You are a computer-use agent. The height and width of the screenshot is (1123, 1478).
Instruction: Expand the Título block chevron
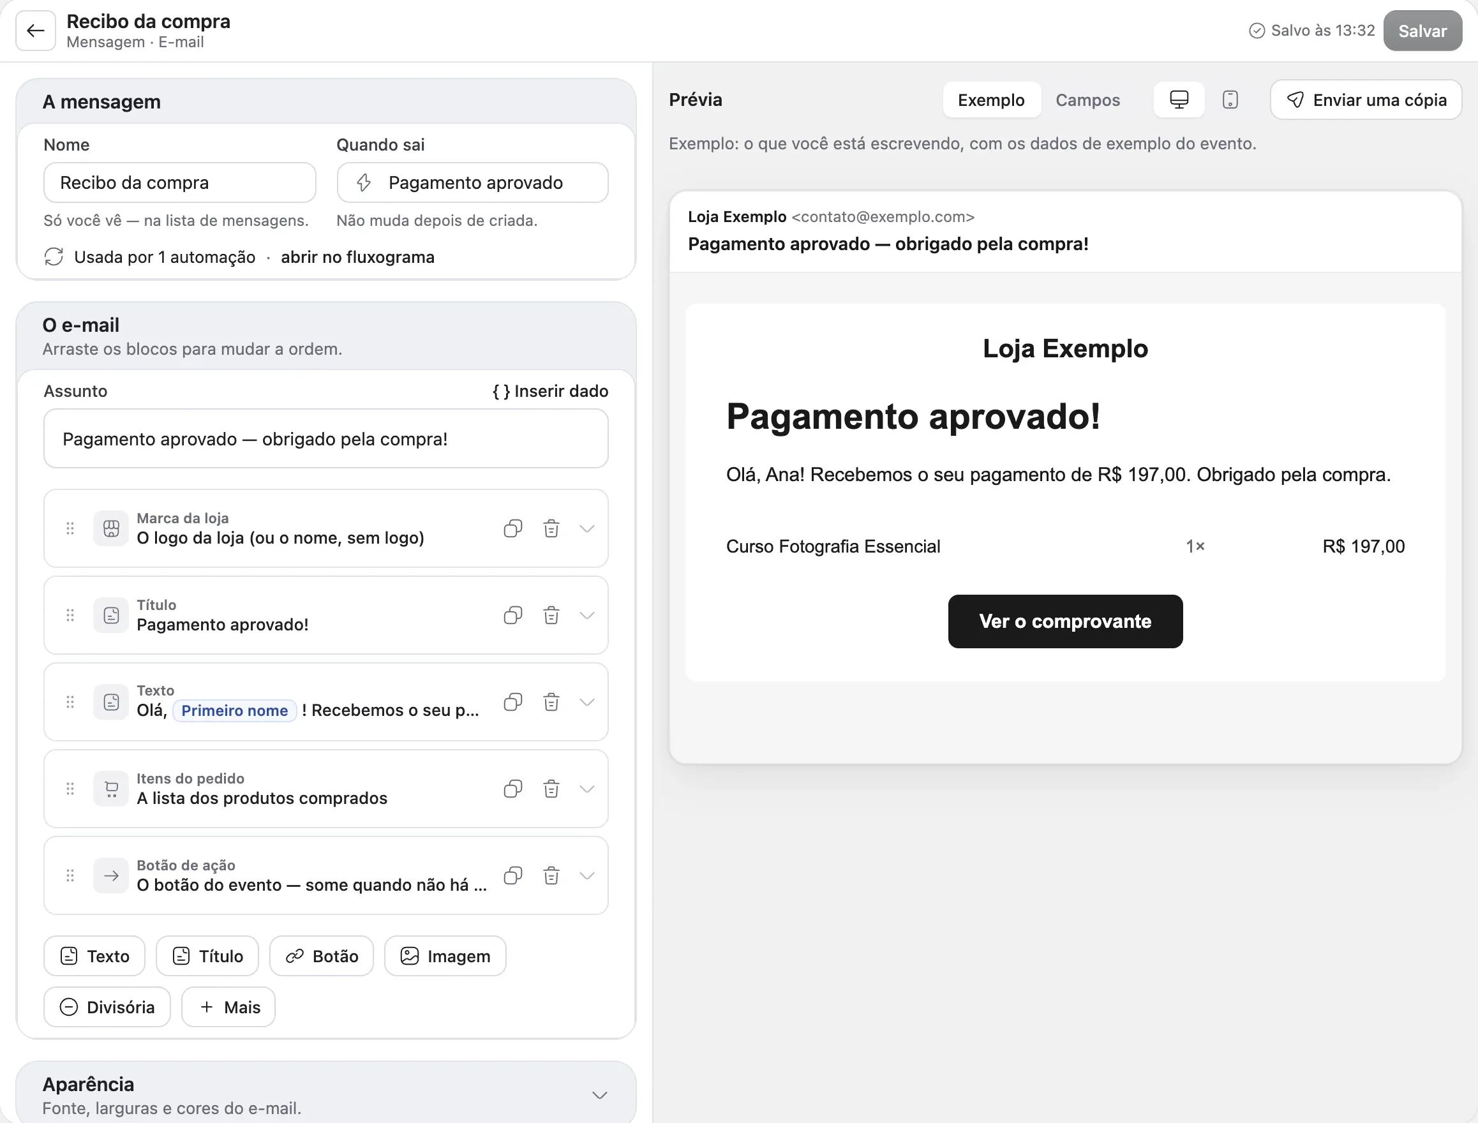coord(587,616)
